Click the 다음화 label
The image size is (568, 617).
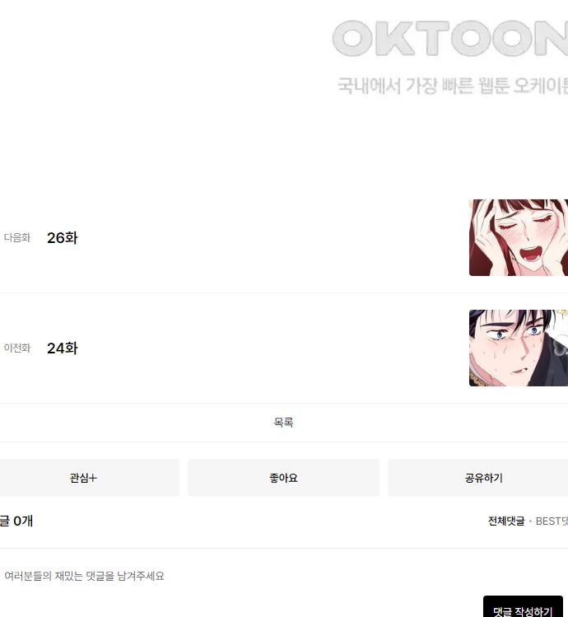[x=17, y=238]
